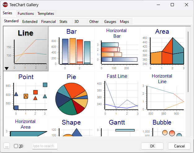Choose the Horizontal Area chart
The height and width of the screenshot is (153, 194).
pyautogui.click(x=26, y=127)
